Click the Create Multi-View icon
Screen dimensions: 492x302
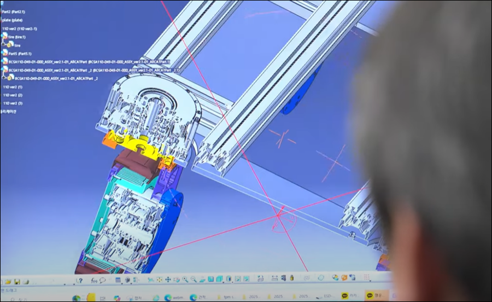click(x=210, y=279)
